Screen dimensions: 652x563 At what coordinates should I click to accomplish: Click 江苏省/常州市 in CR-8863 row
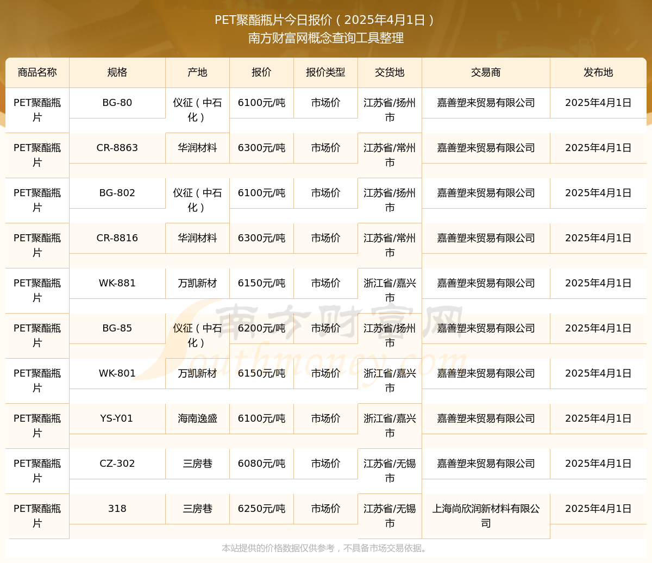[390, 155]
